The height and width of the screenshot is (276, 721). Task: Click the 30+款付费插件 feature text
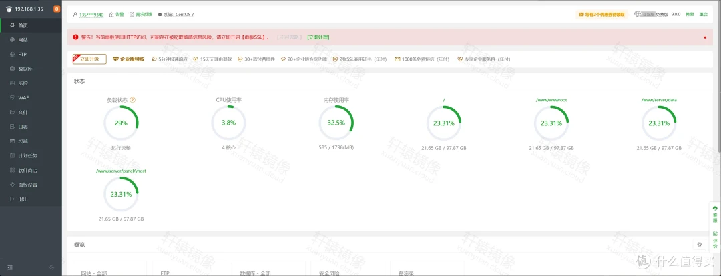(260, 59)
